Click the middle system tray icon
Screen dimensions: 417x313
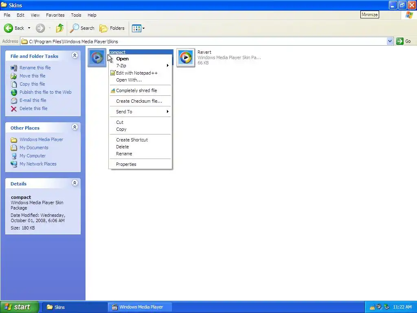click(x=379, y=307)
